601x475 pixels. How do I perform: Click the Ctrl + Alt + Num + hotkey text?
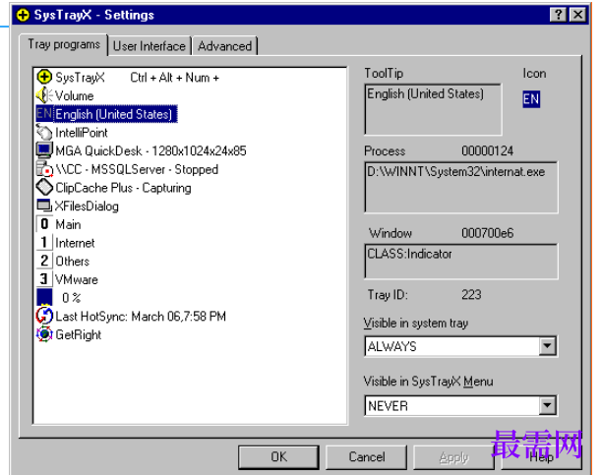tap(175, 78)
